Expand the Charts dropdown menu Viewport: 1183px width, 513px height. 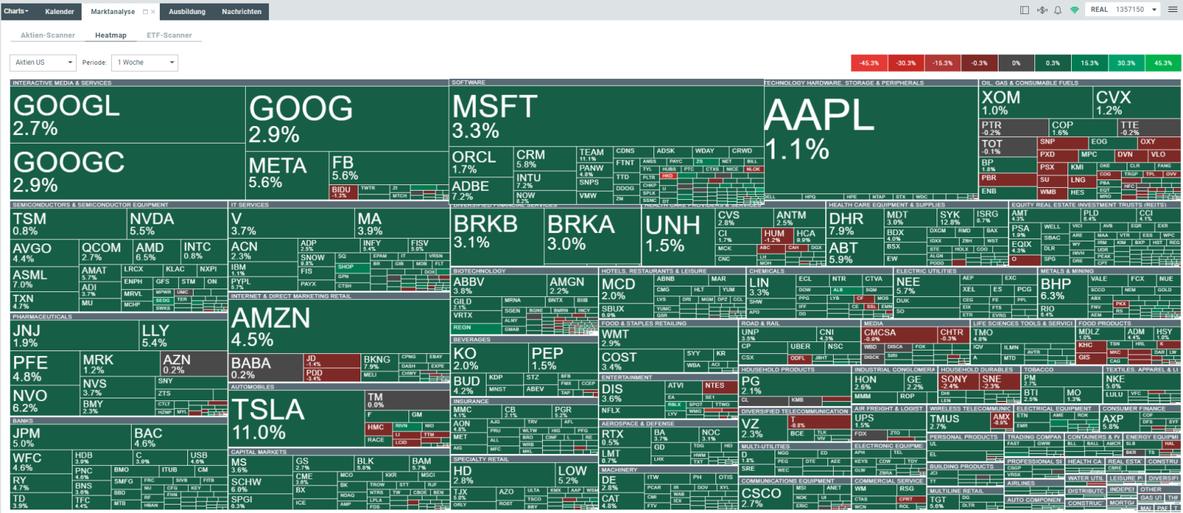coord(16,11)
